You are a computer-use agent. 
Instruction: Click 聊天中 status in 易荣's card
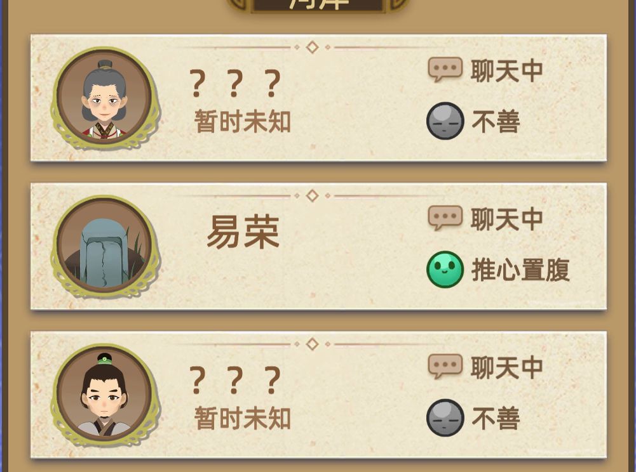[506, 219]
